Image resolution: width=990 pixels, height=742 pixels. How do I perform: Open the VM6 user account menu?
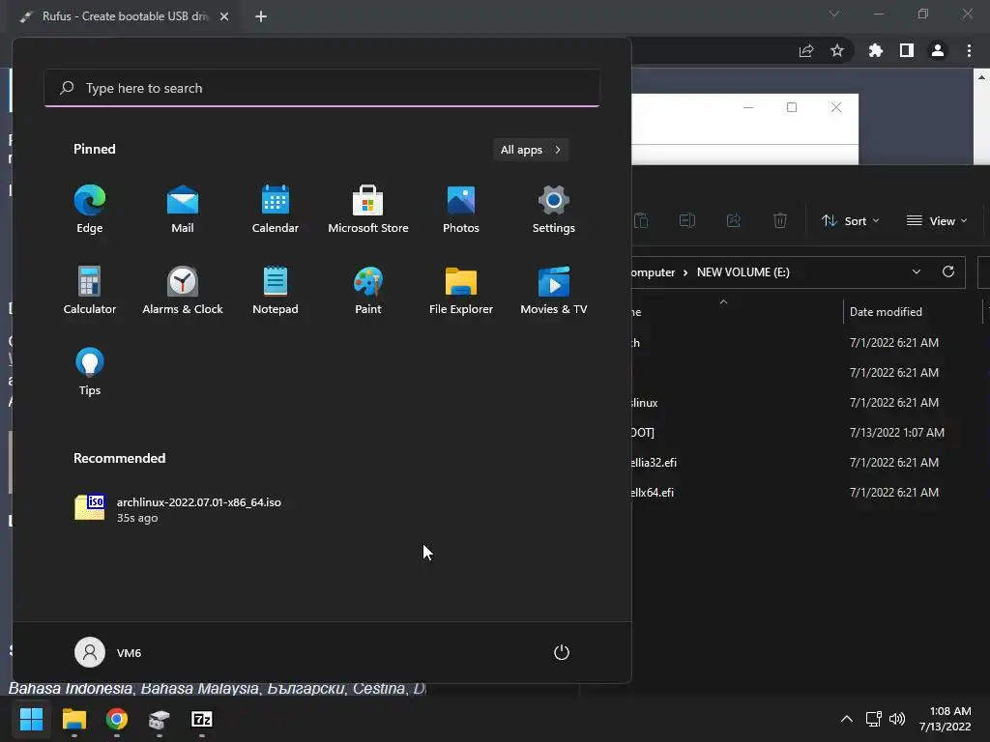click(108, 652)
